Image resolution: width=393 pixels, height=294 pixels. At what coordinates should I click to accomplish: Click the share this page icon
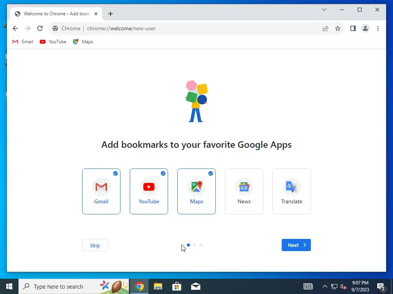(x=325, y=28)
